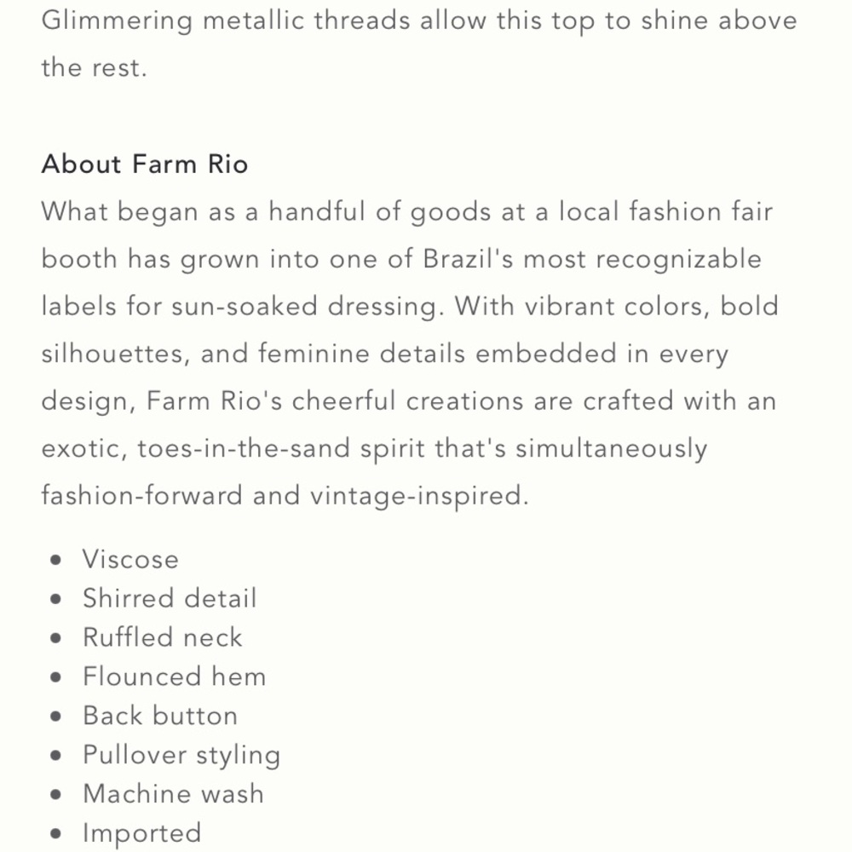Click the Back button bullet item
Screen dimensions: 852x852
(x=160, y=716)
